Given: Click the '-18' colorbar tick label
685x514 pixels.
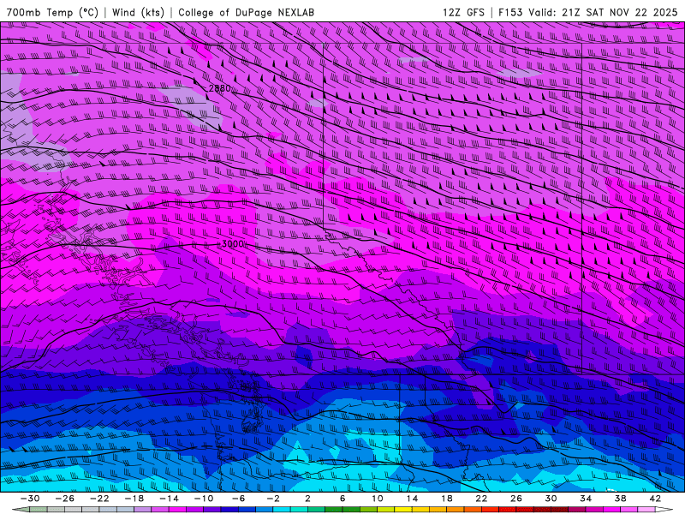Looking at the screenshot, I should coord(134,499).
